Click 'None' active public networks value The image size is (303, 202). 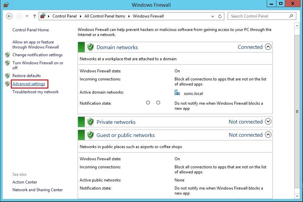pos(179,180)
